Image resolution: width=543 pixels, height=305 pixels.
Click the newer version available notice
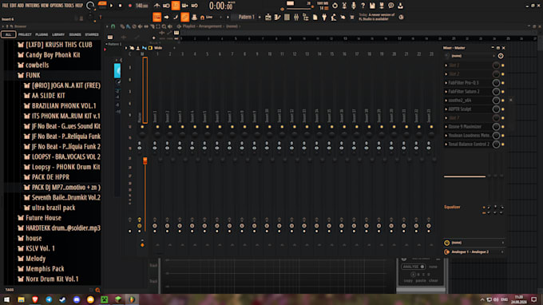coord(376,17)
